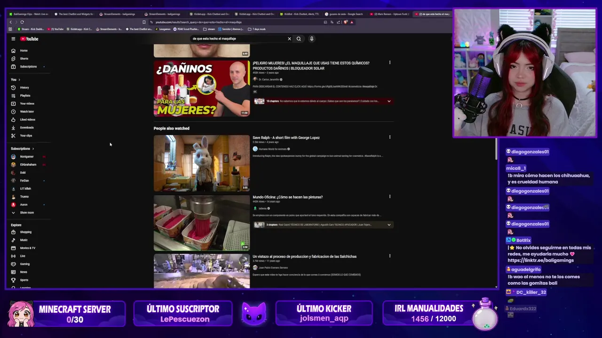The image size is (602, 338).
Task: Open Trueno subscription channel
Action: [20, 197]
